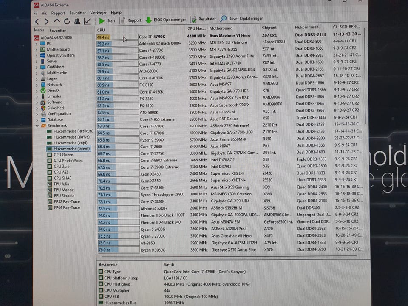Collapse the Benchmark tree node
Image resolution: width=408 pixels, height=306 pixels.
pos(37,126)
